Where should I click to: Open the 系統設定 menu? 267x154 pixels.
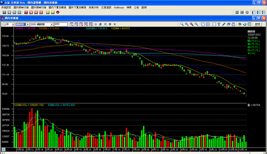(6, 8)
